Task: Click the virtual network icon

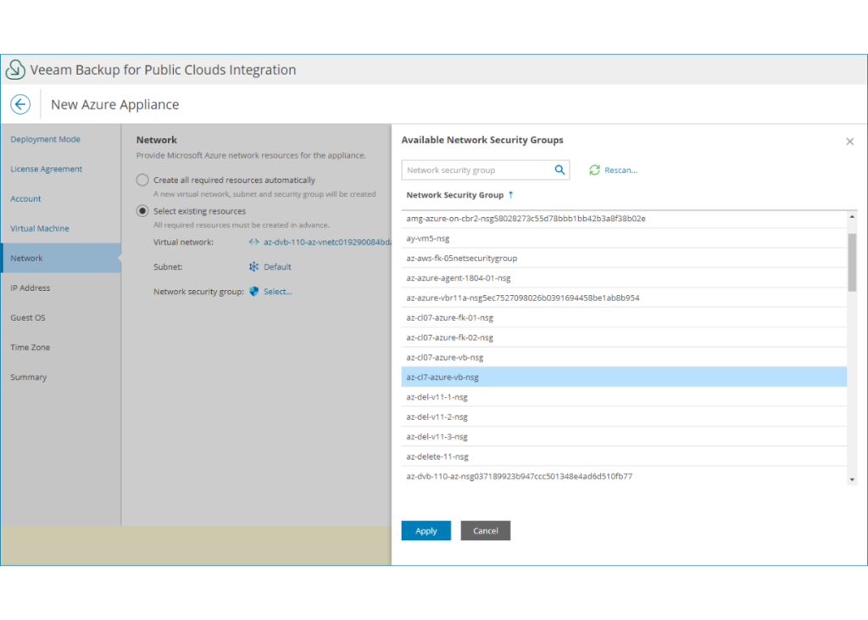Action: point(253,242)
